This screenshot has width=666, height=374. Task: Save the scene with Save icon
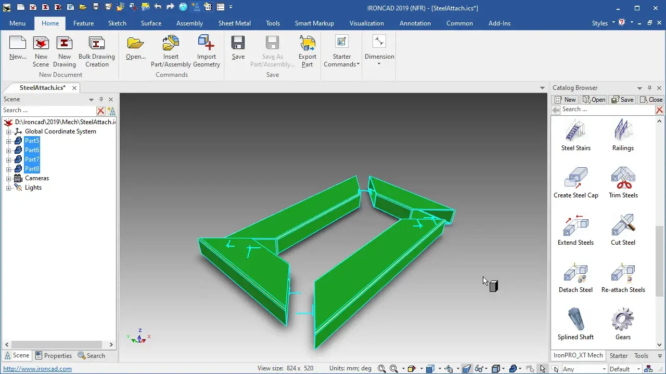pyautogui.click(x=238, y=48)
